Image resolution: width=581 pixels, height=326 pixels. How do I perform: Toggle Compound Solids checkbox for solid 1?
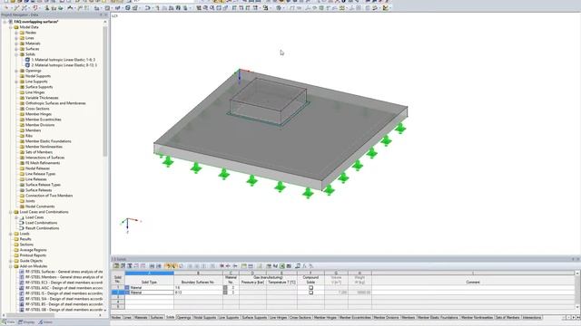point(310,288)
